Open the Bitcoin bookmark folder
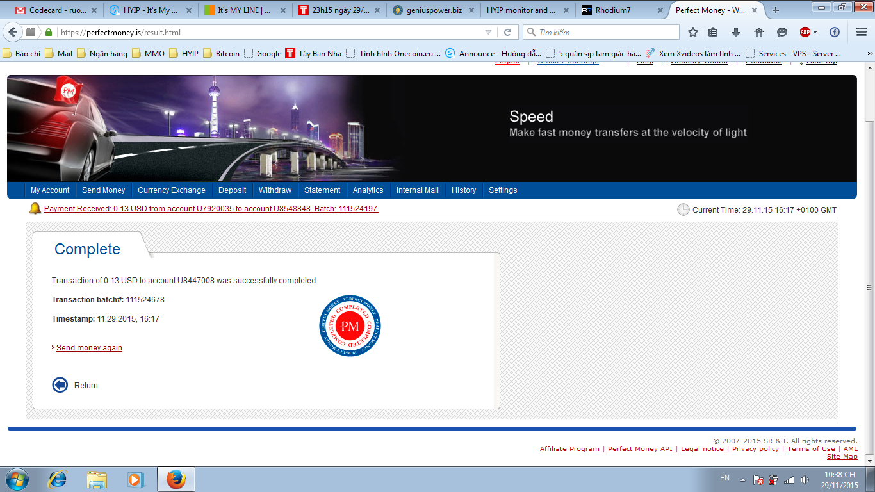The width and height of the screenshot is (875, 492). click(221, 54)
